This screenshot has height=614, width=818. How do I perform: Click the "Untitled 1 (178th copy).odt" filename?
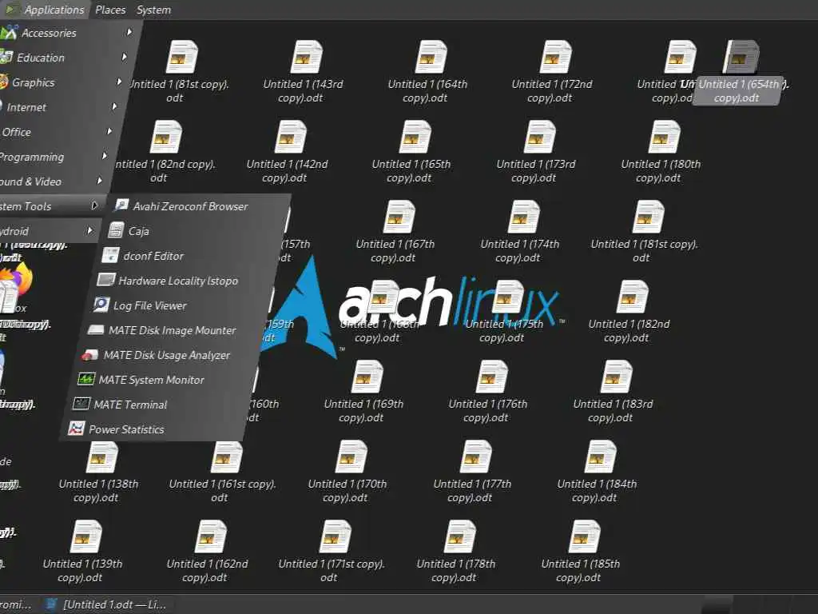tap(455, 571)
